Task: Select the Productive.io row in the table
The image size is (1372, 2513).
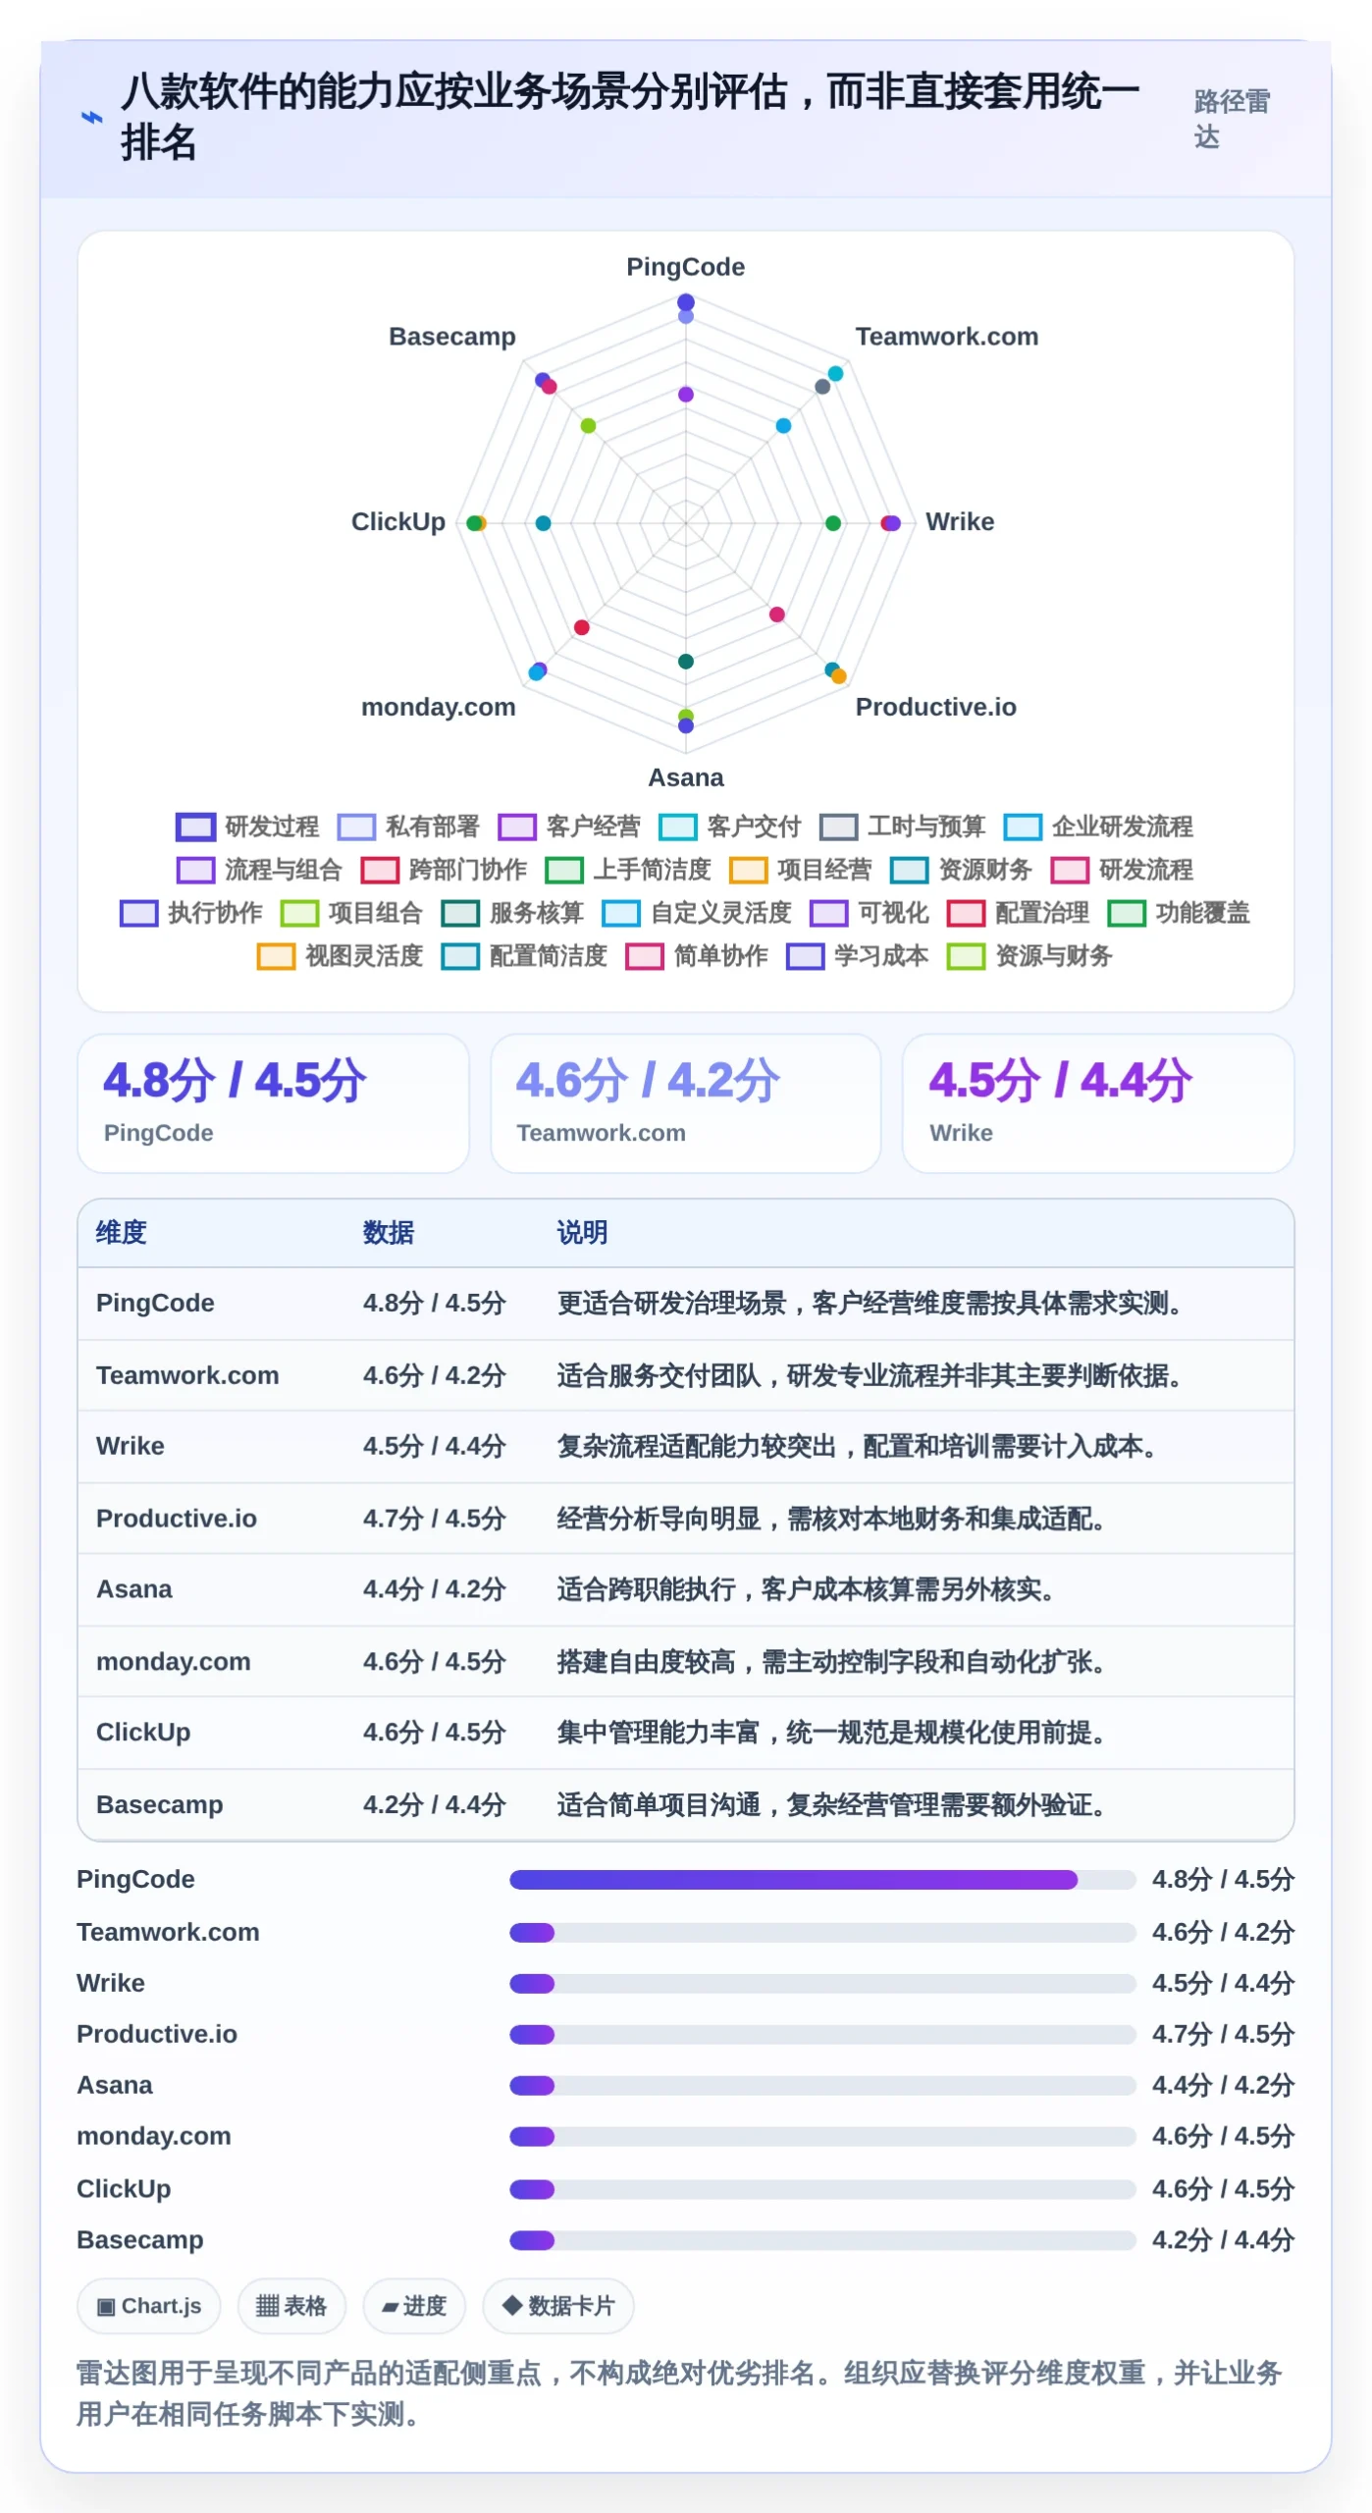Action: click(686, 1519)
